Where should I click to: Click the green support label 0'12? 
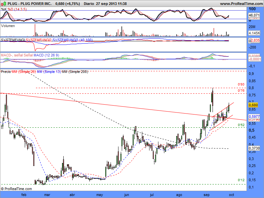click(241, 180)
